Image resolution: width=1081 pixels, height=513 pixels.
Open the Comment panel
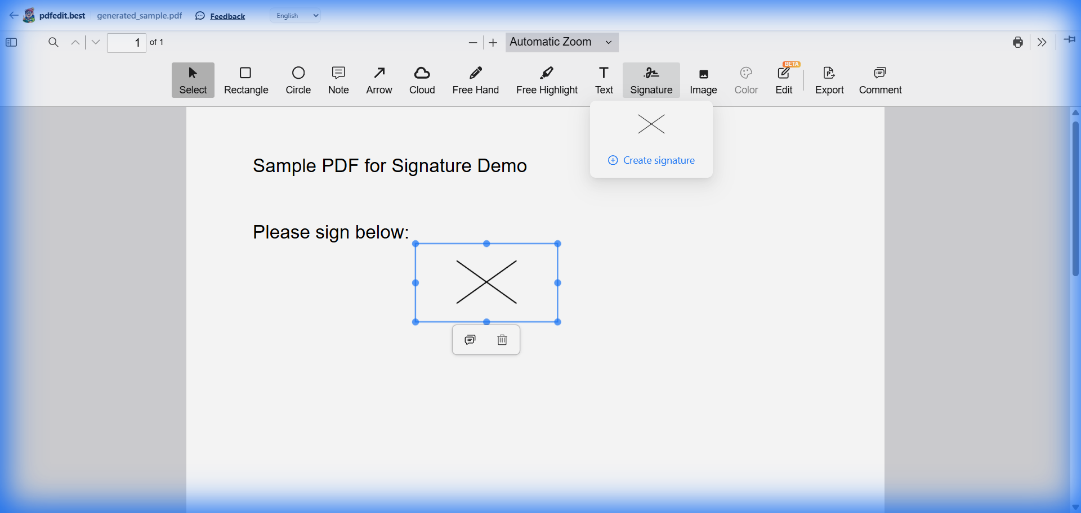pos(879,80)
